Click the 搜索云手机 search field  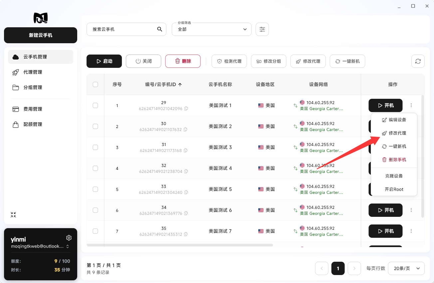126,29
